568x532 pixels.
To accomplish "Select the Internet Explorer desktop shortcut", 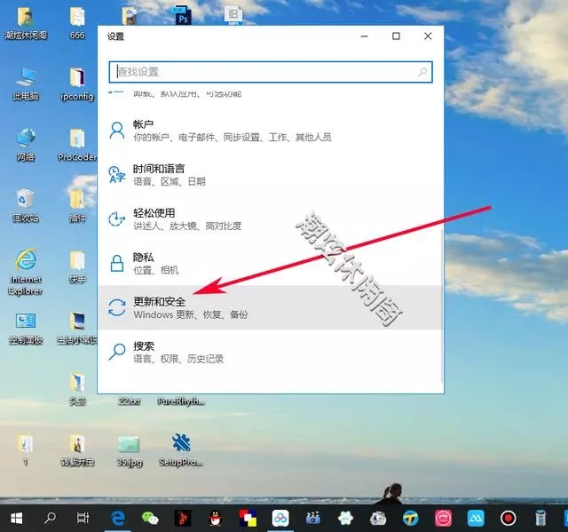I will tap(26, 272).
